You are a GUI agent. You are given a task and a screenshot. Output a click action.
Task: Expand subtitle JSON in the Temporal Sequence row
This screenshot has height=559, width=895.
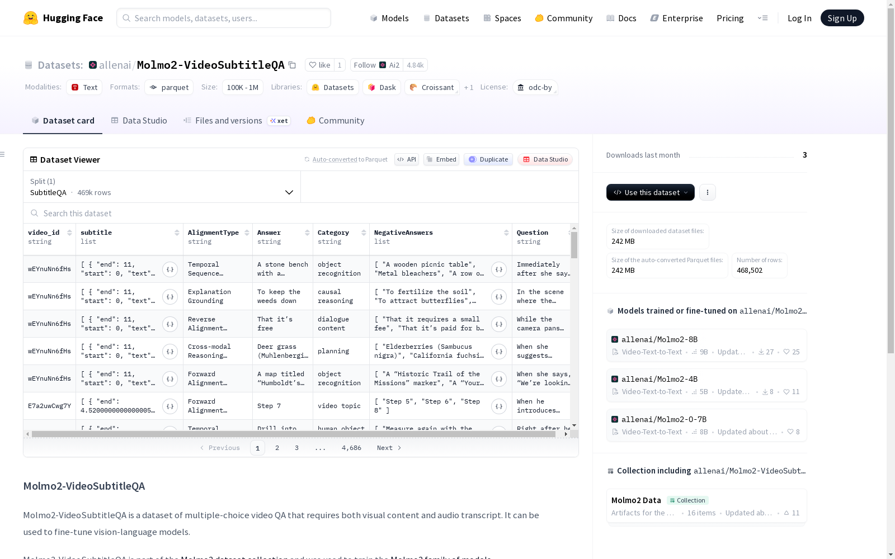tap(170, 269)
